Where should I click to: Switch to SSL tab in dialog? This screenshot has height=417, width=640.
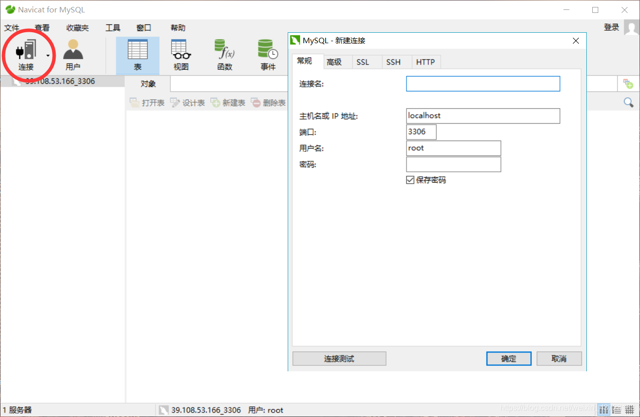(363, 62)
